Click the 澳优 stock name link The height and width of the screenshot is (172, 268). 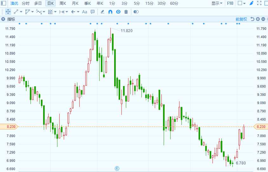pyautogui.click(x=14, y=3)
